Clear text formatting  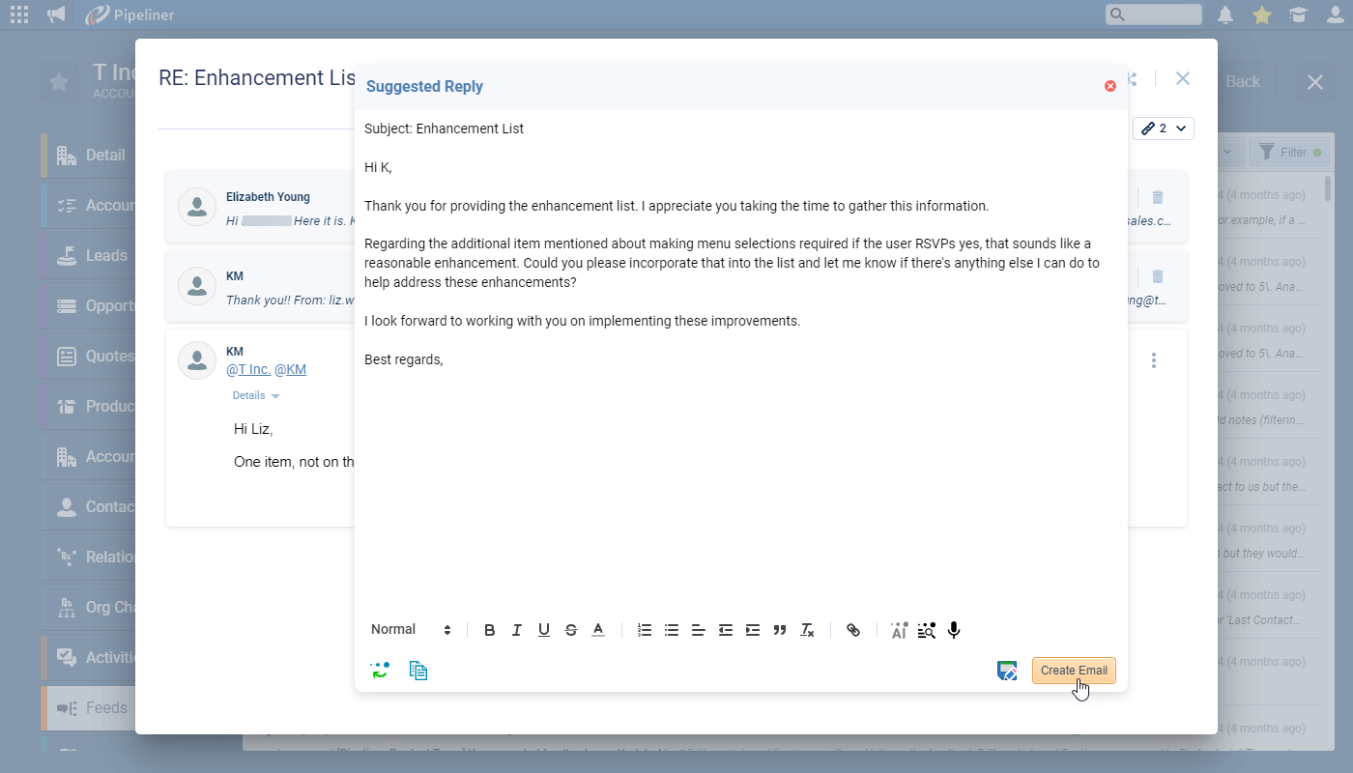[807, 630]
